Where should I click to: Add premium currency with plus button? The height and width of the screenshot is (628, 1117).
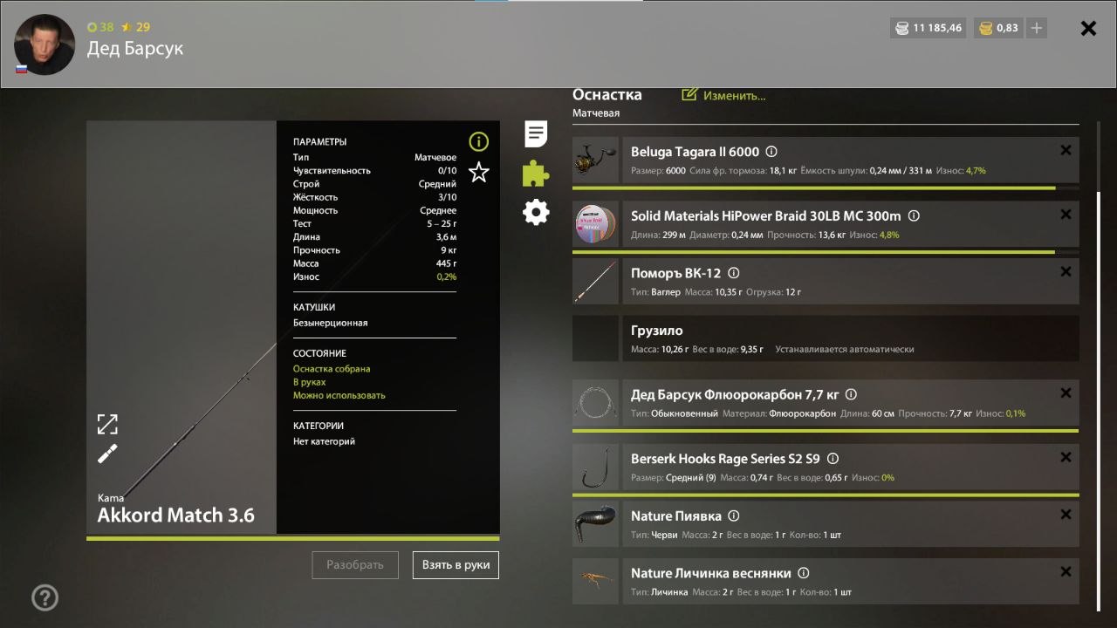tap(1037, 28)
